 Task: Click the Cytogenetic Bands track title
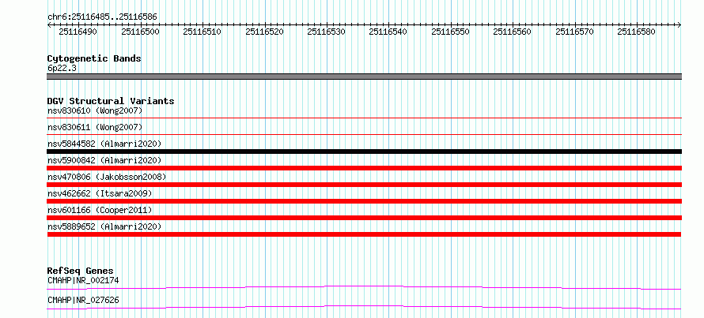[x=94, y=58]
